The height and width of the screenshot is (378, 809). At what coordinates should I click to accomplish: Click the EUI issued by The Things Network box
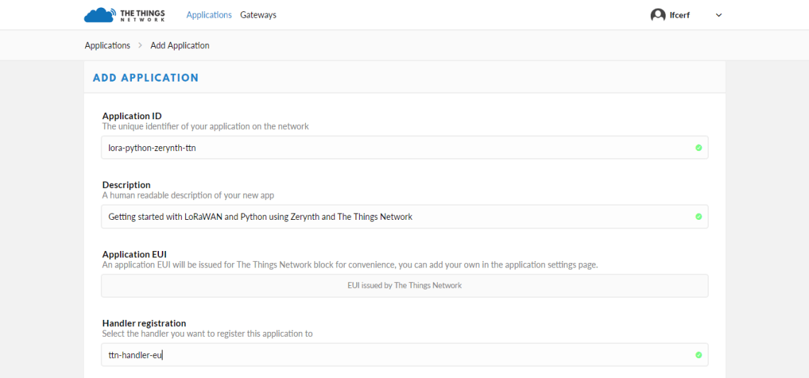404,285
